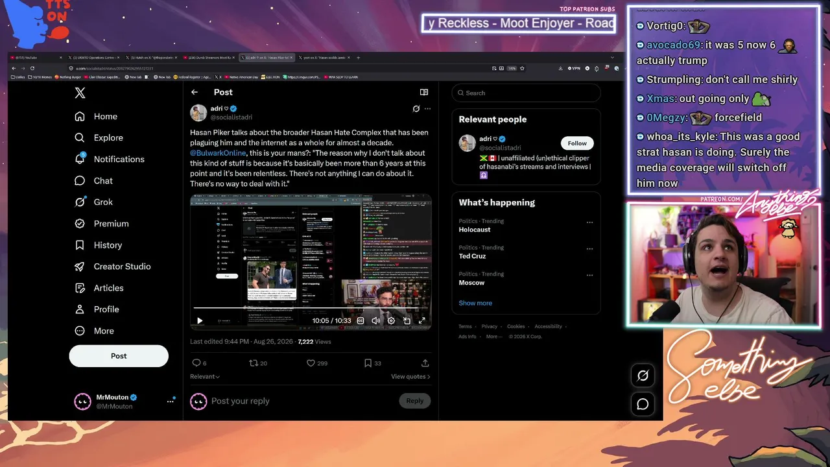Viewport: 830px width, 467px height.
Task: Open the Ted Cruz trending topic
Action: tap(472, 256)
